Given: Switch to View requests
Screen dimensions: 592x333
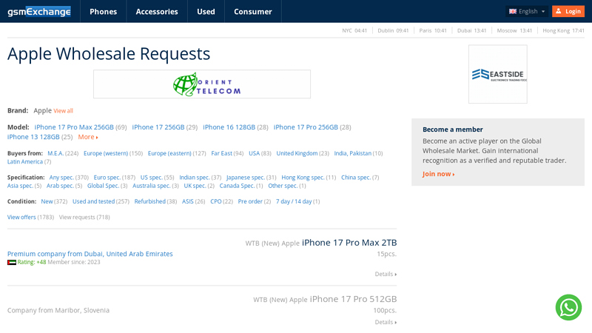Looking at the screenshot, I should coord(77,218).
